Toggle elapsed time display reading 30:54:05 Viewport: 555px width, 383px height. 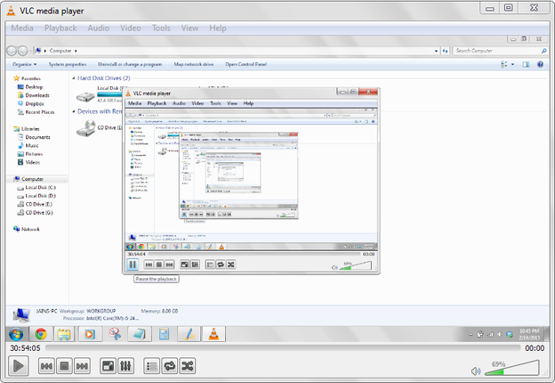(25, 348)
